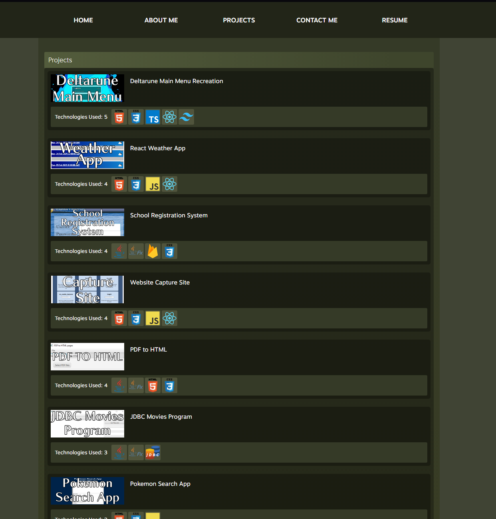Open the Weather App thumbnail image
Screen dimensions: 496x519
(x=87, y=155)
